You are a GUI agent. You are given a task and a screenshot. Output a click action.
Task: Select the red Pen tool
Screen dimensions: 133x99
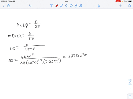(x=57, y=6)
